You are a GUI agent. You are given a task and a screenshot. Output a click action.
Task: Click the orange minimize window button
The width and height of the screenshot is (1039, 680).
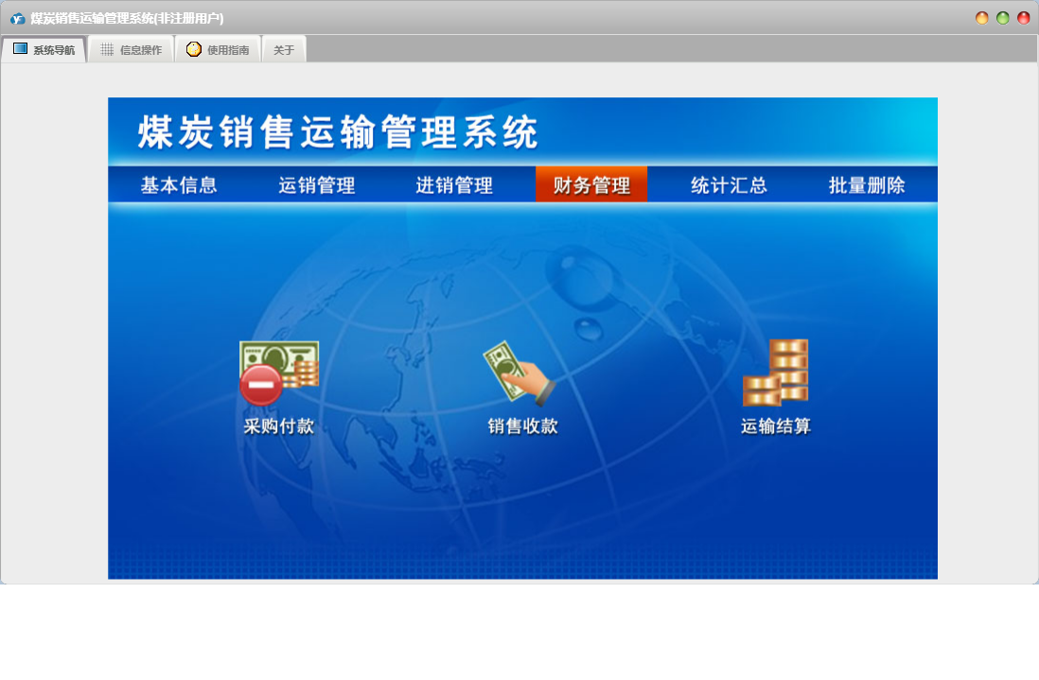tap(982, 18)
